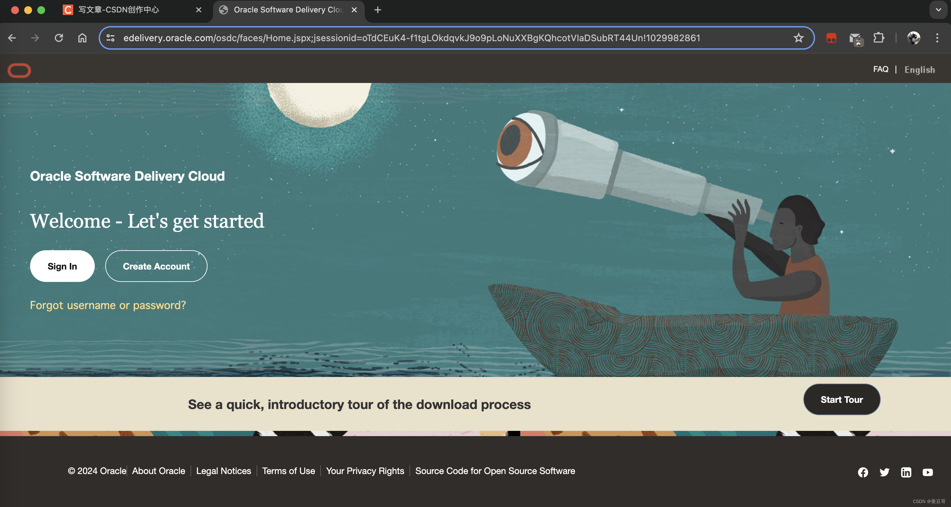View site information icon in address bar
Screen dimensions: 951x507
coord(110,38)
